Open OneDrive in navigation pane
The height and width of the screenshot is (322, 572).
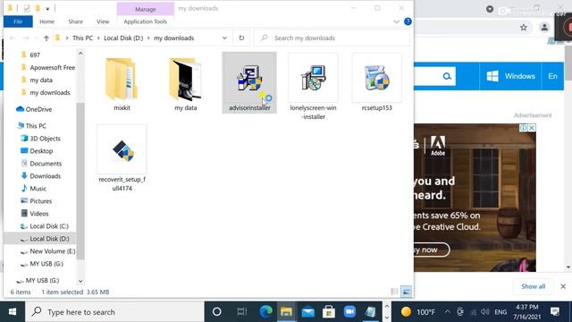(38, 109)
